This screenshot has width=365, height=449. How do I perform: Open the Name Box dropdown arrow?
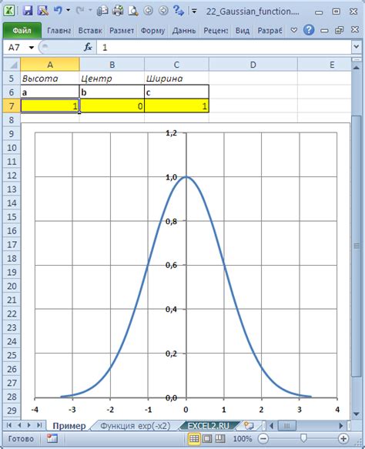pyautogui.click(x=32, y=47)
